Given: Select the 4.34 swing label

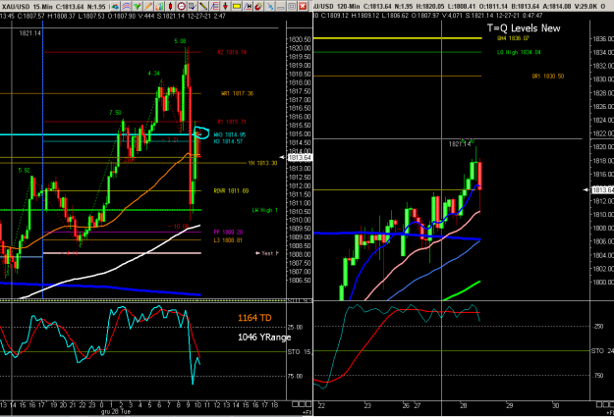Looking at the screenshot, I should (x=154, y=74).
